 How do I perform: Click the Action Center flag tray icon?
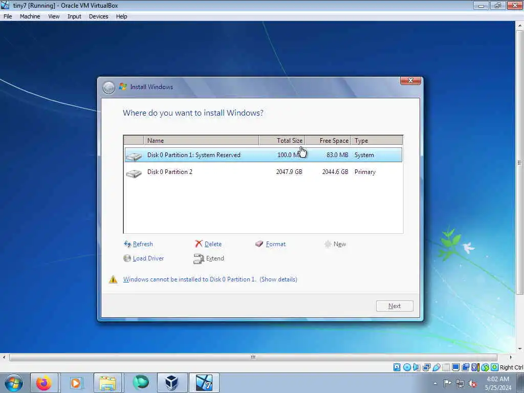point(447,383)
